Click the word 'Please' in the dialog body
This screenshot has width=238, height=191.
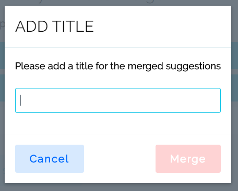point(30,66)
